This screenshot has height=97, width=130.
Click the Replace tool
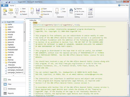[78, 9]
